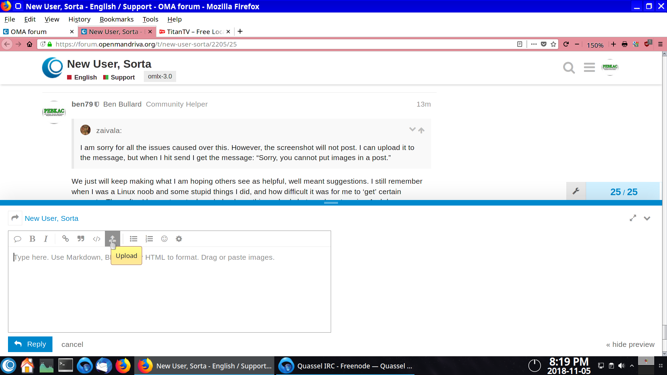Expand zaivala's quoted post
The height and width of the screenshot is (375, 667).
(412, 130)
